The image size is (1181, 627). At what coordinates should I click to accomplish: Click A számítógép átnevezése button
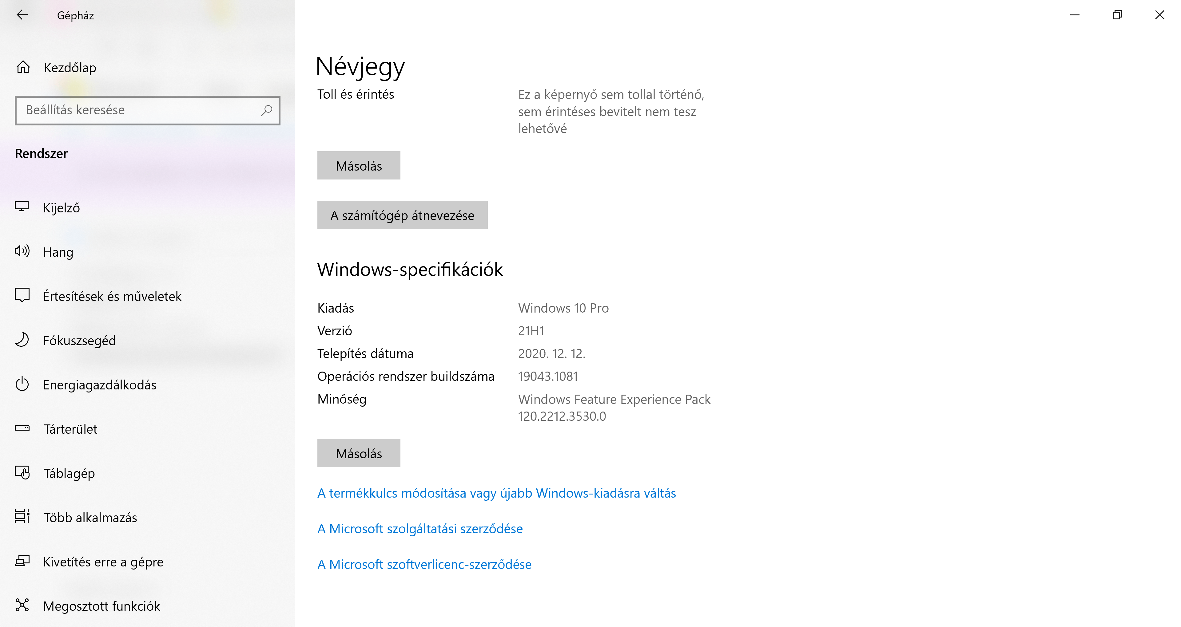pyautogui.click(x=402, y=215)
